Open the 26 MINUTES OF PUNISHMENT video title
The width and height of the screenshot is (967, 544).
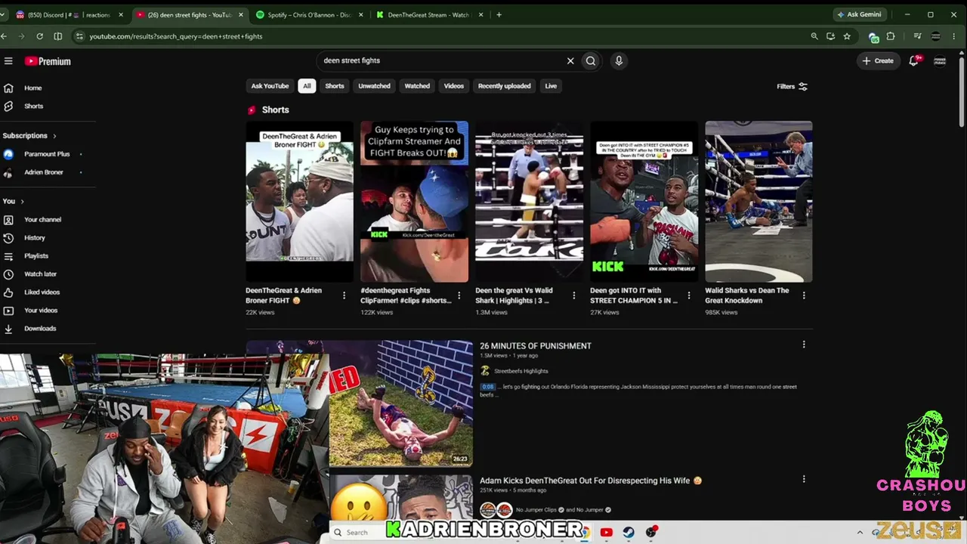point(536,346)
